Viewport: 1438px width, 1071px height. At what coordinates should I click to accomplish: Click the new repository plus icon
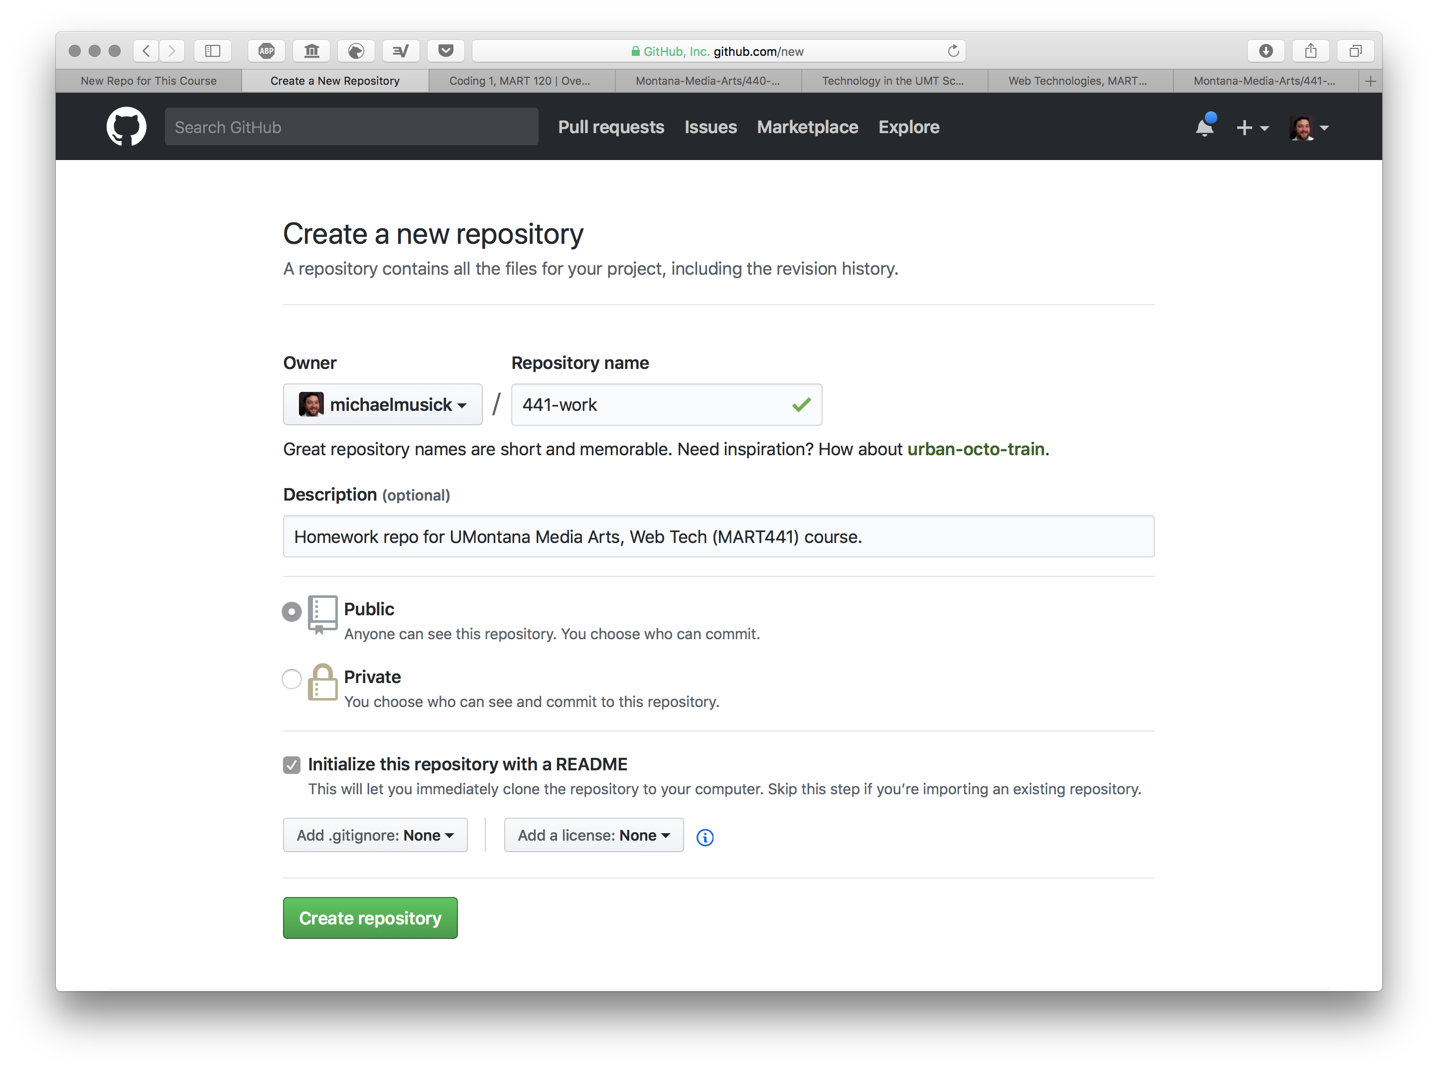click(x=1245, y=126)
